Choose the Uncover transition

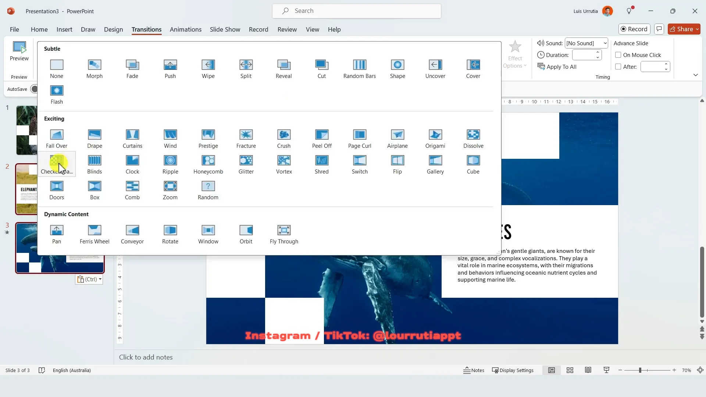[x=435, y=69]
